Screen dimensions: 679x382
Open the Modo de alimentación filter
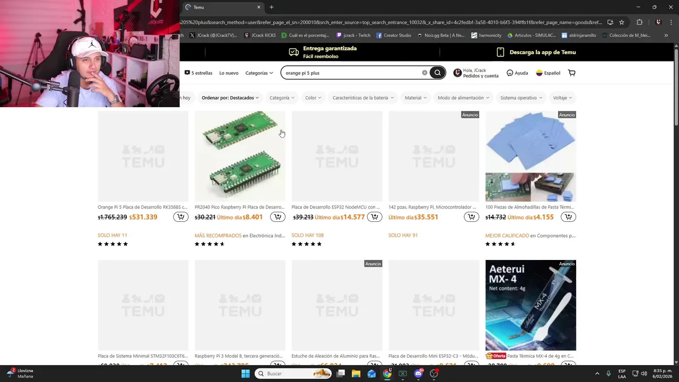point(464,98)
